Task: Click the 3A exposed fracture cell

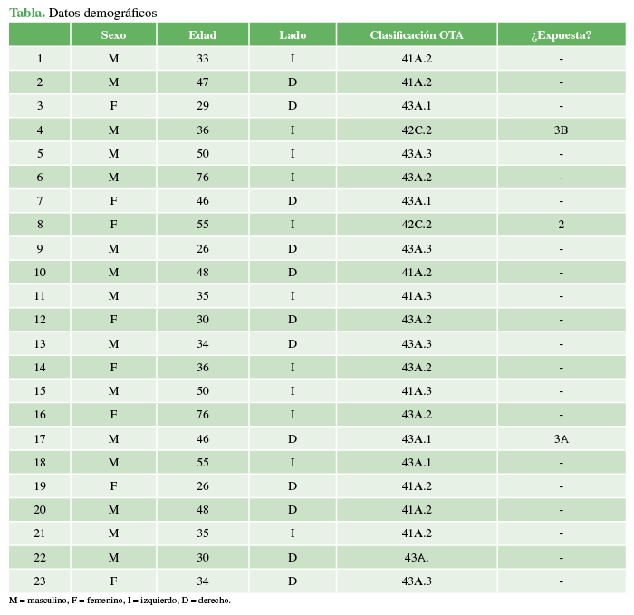Action: 562,439
